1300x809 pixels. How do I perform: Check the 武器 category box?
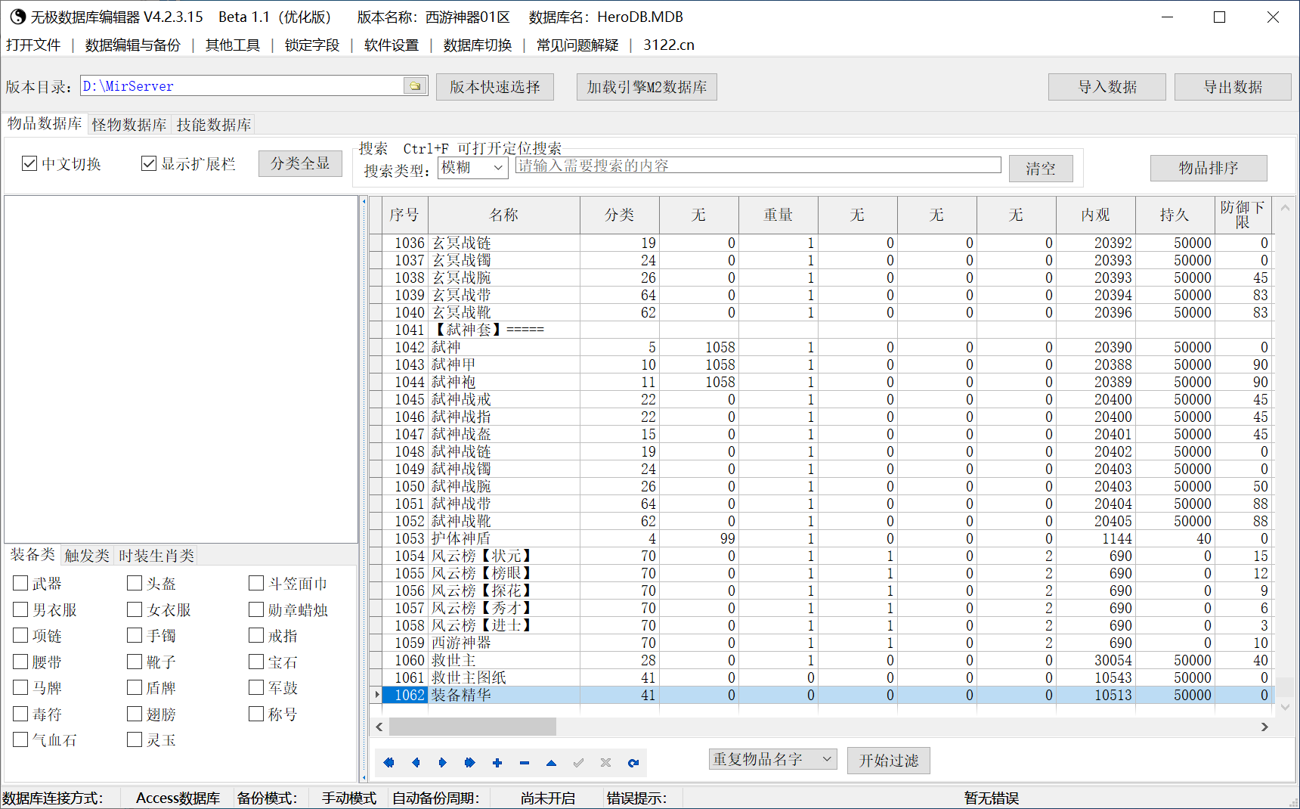[x=21, y=583]
